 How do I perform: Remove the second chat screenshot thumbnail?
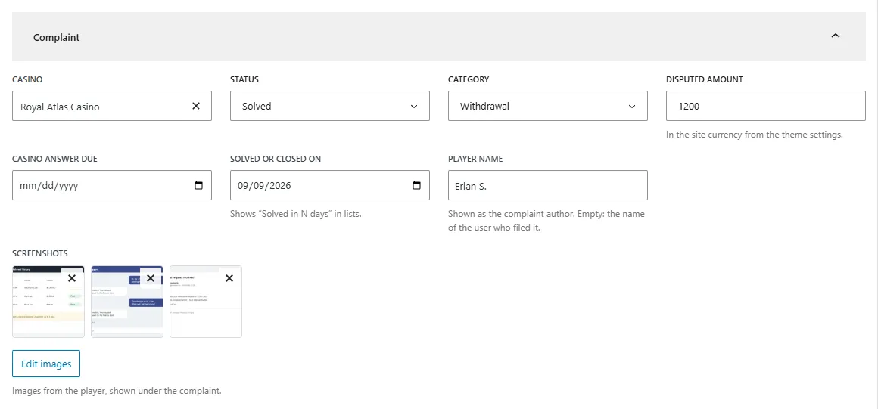(151, 278)
